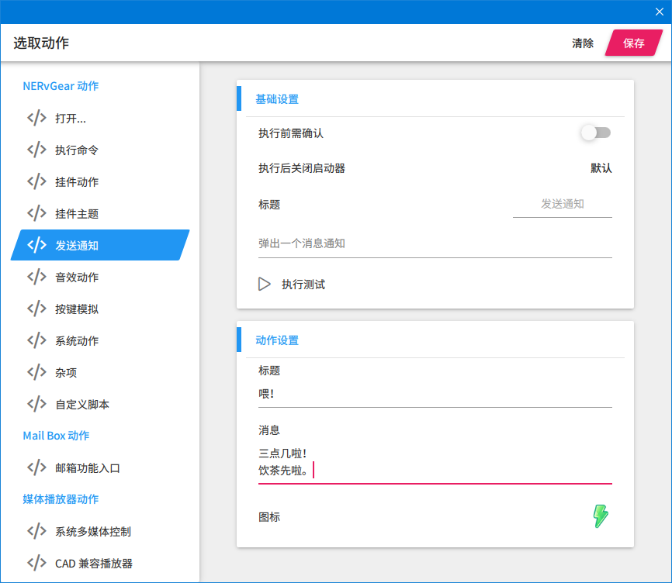Toggle the 执行前需确认 switch
The height and width of the screenshot is (583, 672).
[x=596, y=133]
